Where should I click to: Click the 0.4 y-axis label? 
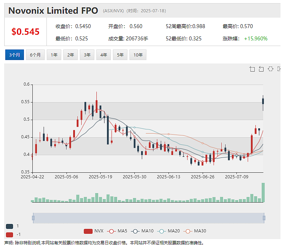pyautogui.click(x=26, y=154)
